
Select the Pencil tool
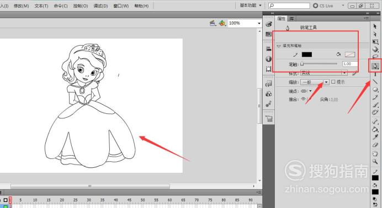click(375, 97)
